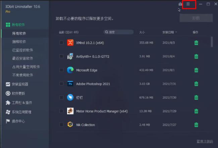This screenshot has width=218, height=148.
Task: Click the 管理注册码 link
Action: pyautogui.click(x=204, y=141)
